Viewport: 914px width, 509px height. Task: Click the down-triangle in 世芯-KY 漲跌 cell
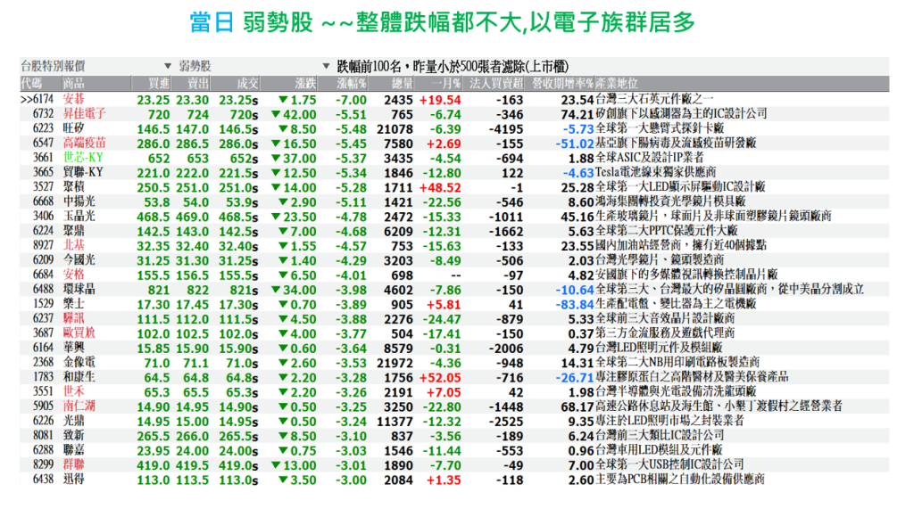pyautogui.click(x=277, y=158)
